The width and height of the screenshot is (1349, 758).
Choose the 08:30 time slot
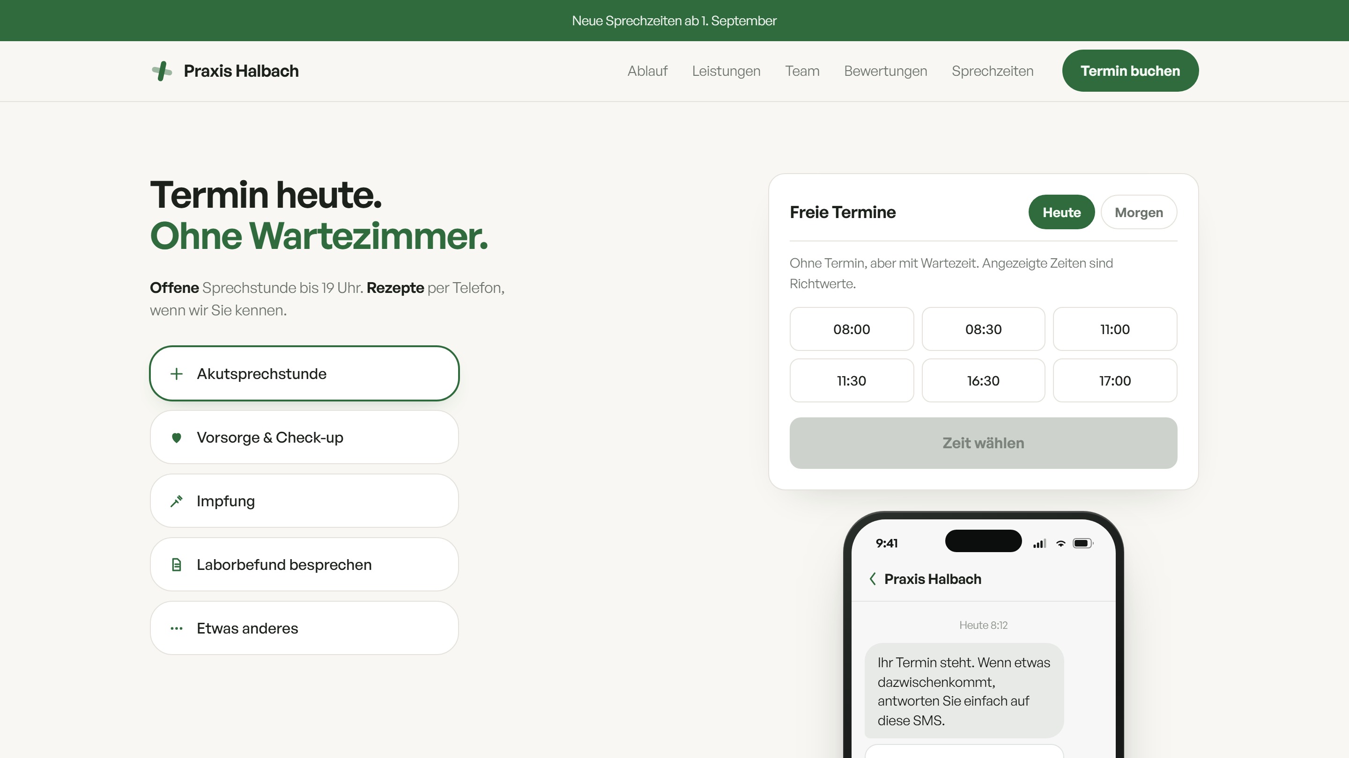click(983, 329)
